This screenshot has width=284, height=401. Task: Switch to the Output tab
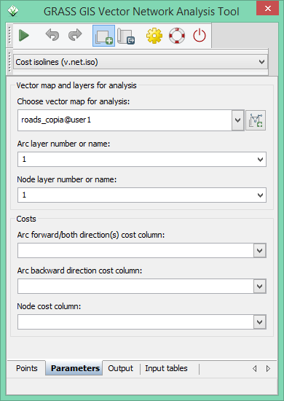pos(121,368)
